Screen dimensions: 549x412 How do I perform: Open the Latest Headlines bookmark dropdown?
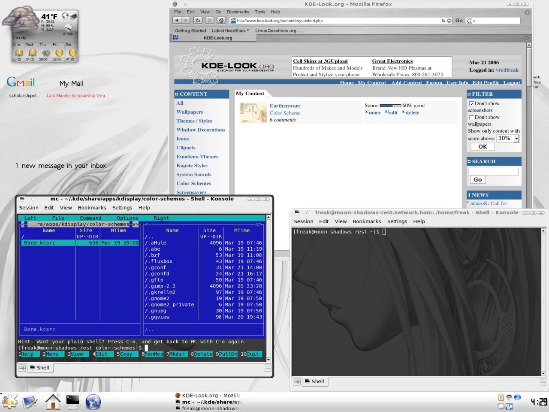point(230,31)
